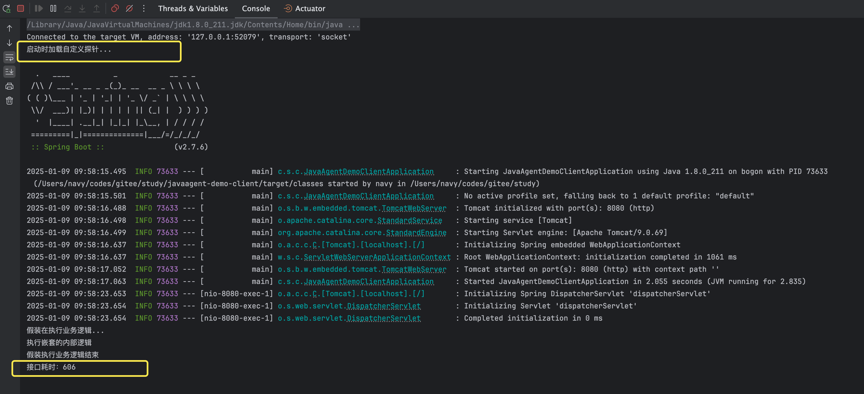Clear all console output with trash icon
Viewport: 864px width, 394px height.
click(x=9, y=101)
